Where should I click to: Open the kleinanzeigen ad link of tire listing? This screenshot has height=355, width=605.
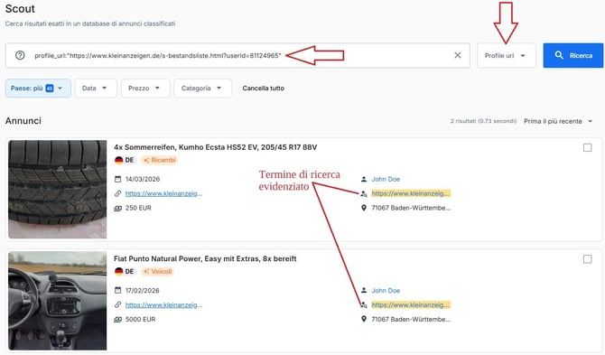pyautogui.click(x=163, y=193)
